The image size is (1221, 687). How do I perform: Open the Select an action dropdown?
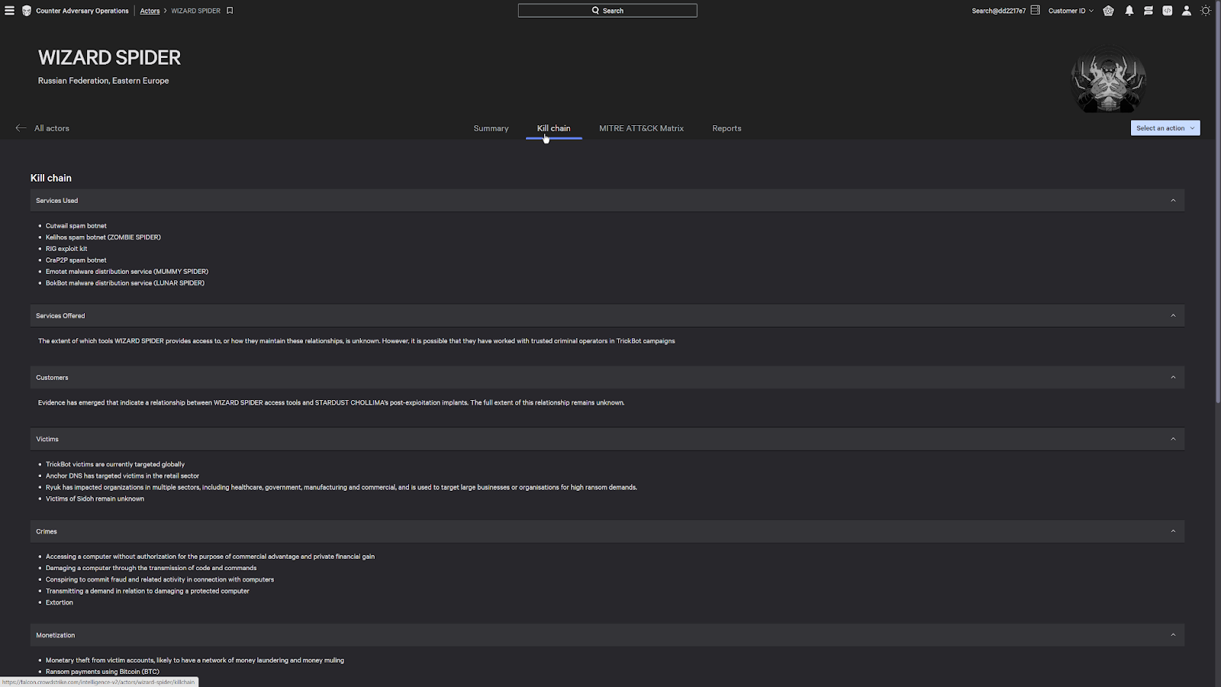(1165, 128)
